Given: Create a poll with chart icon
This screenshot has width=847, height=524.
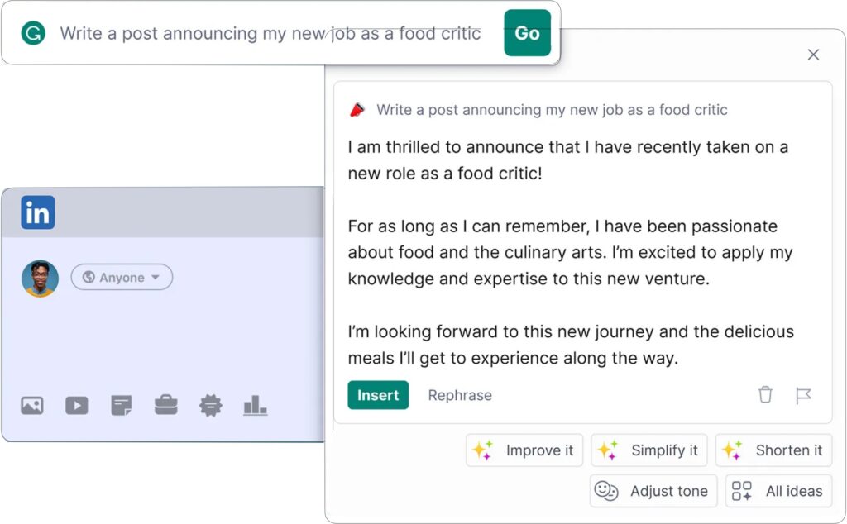Looking at the screenshot, I should click(255, 405).
